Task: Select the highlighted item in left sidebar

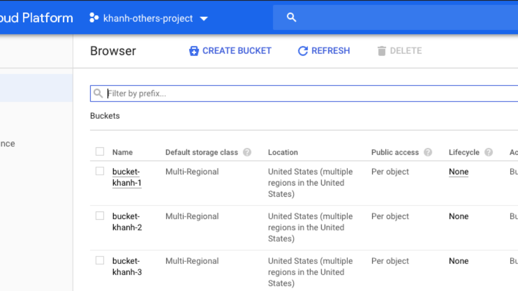Action: pos(36,88)
